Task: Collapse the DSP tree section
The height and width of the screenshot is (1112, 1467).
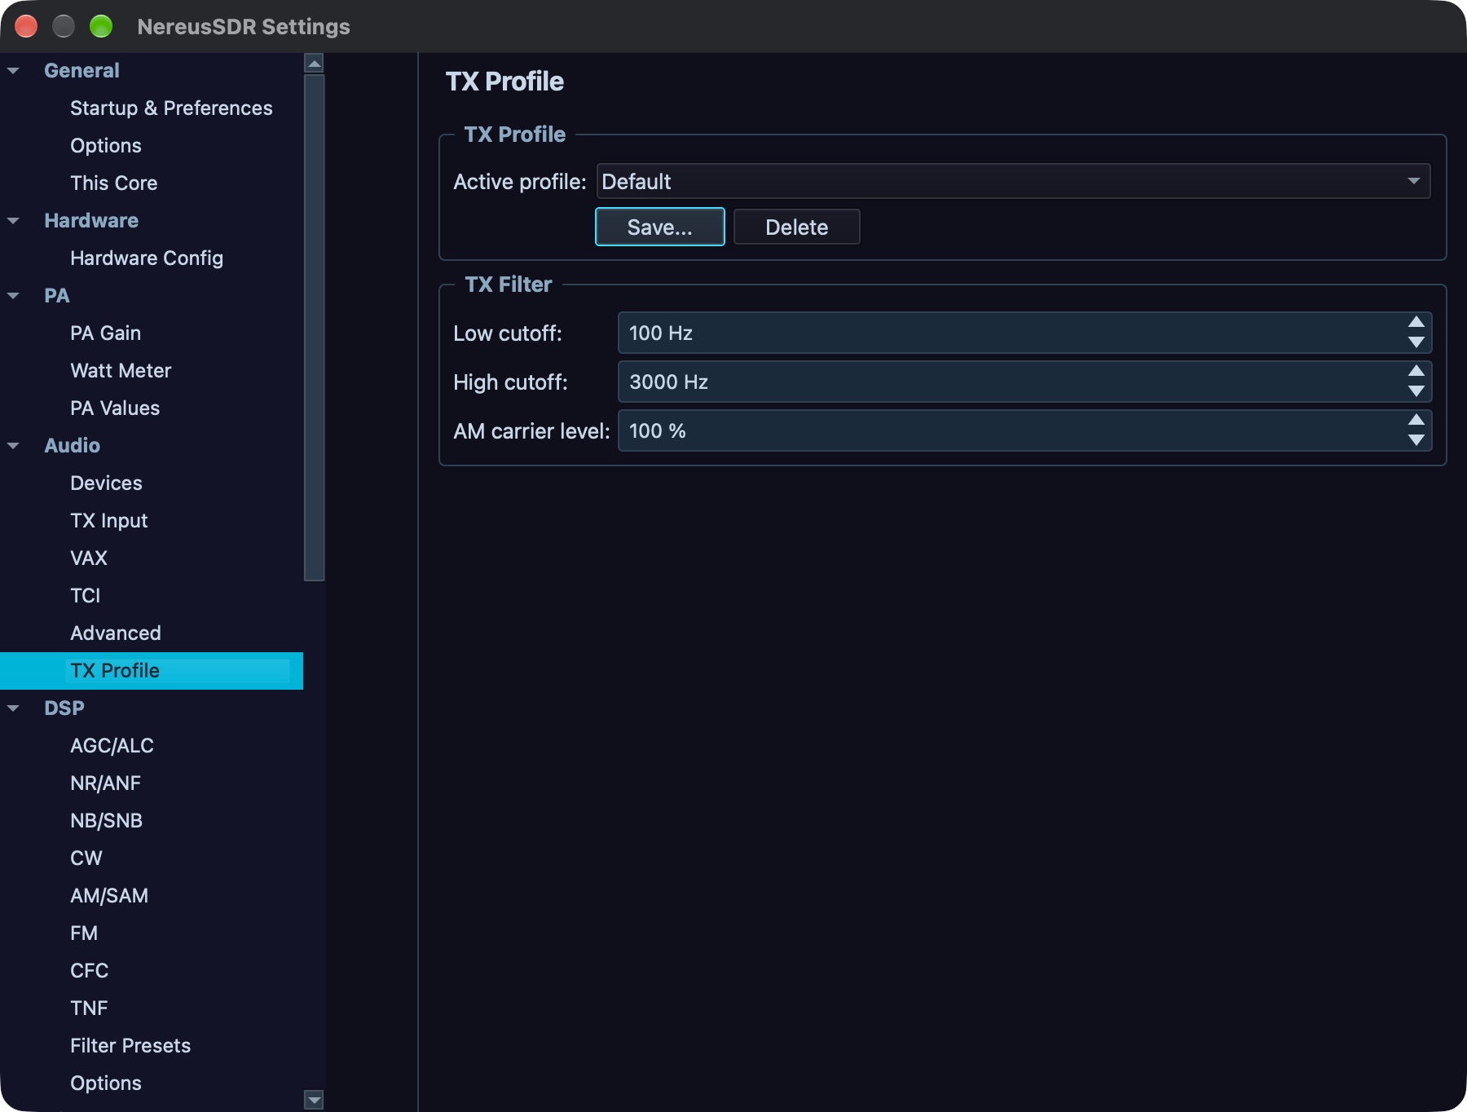Action: (x=14, y=708)
